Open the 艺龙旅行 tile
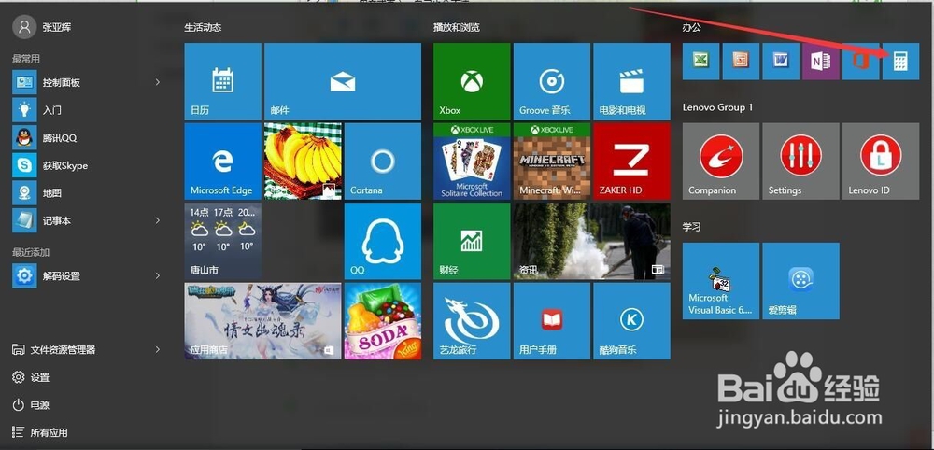934x450 pixels. pos(472,321)
